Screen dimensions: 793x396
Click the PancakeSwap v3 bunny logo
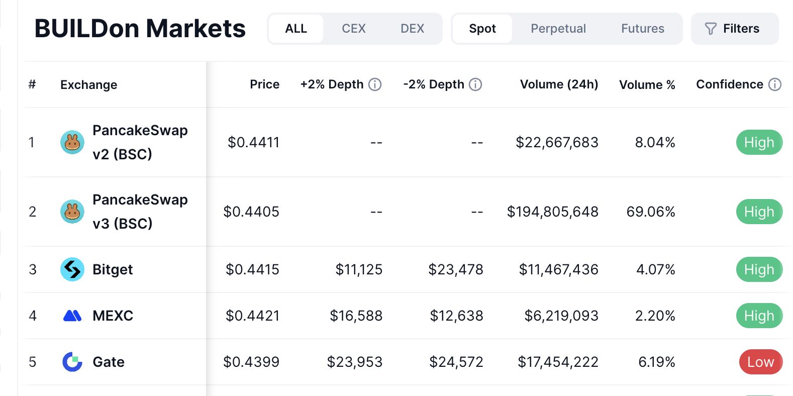coord(72,212)
